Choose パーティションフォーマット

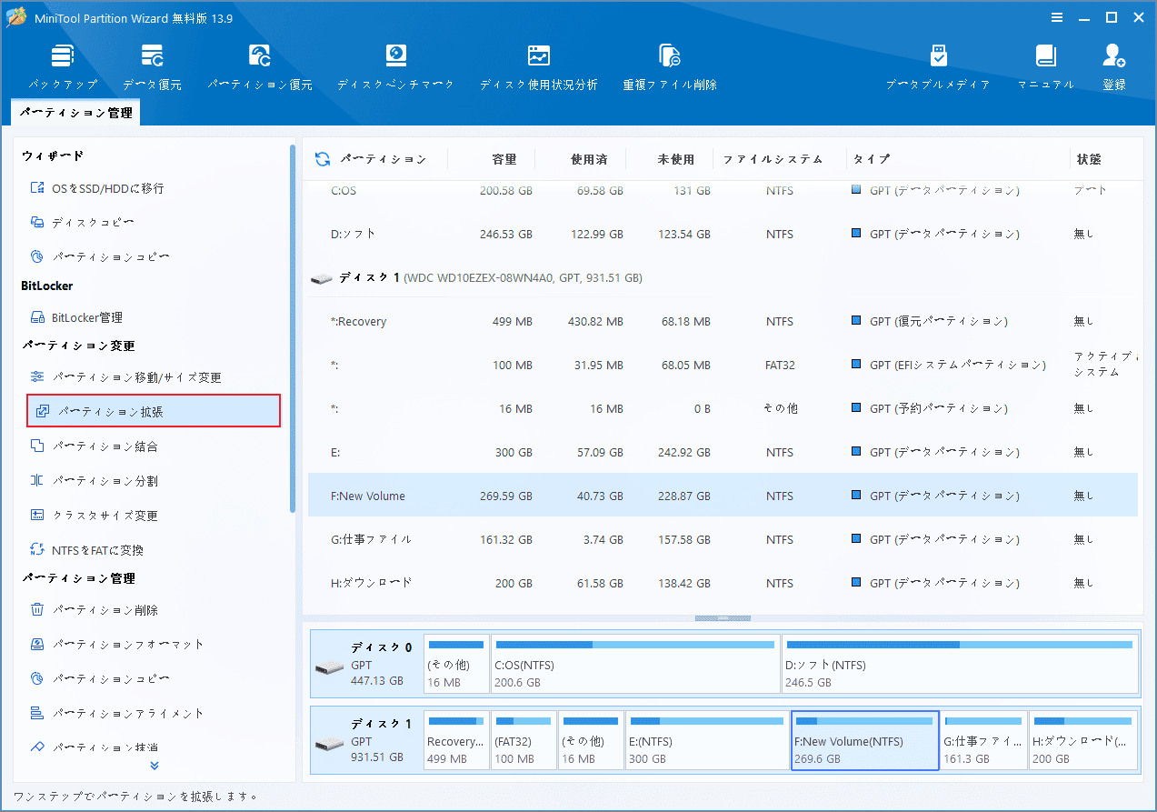pos(116,645)
